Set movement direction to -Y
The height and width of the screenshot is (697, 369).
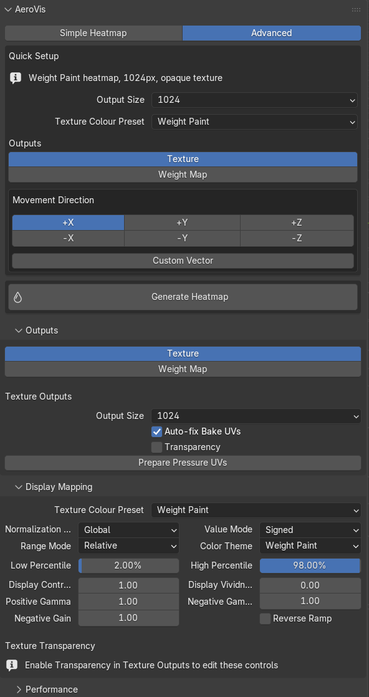click(182, 238)
